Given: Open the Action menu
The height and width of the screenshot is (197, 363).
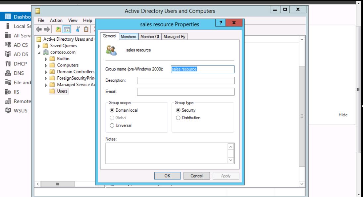Looking at the screenshot, I should pyautogui.click(x=56, y=20).
